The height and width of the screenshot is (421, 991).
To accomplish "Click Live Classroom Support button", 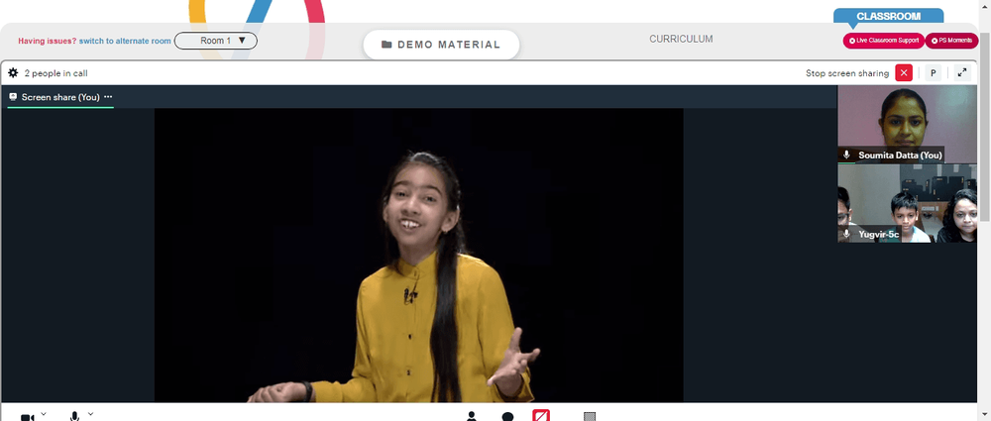I will click(x=884, y=41).
